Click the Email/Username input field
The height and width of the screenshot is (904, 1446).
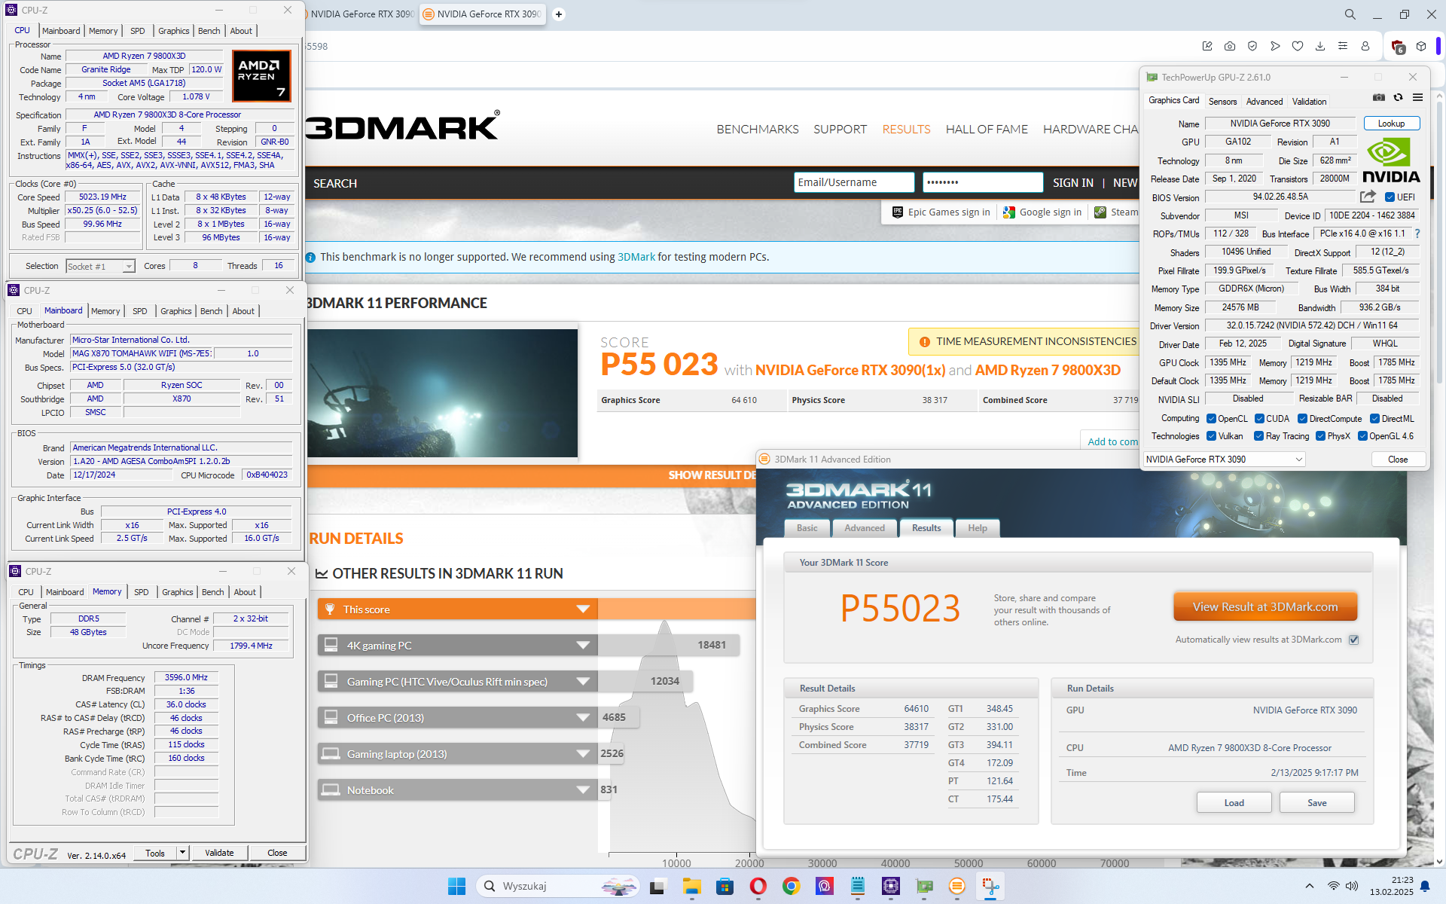854,182
